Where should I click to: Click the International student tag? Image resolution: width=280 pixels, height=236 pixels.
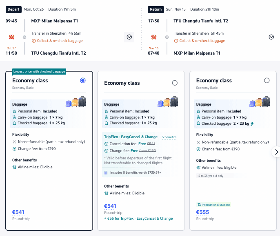click(214, 205)
